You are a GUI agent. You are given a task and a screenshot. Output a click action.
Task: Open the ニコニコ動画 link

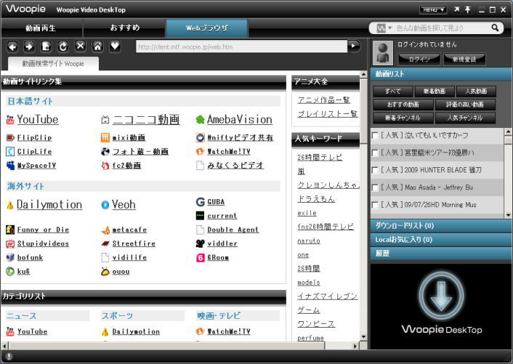tap(146, 120)
